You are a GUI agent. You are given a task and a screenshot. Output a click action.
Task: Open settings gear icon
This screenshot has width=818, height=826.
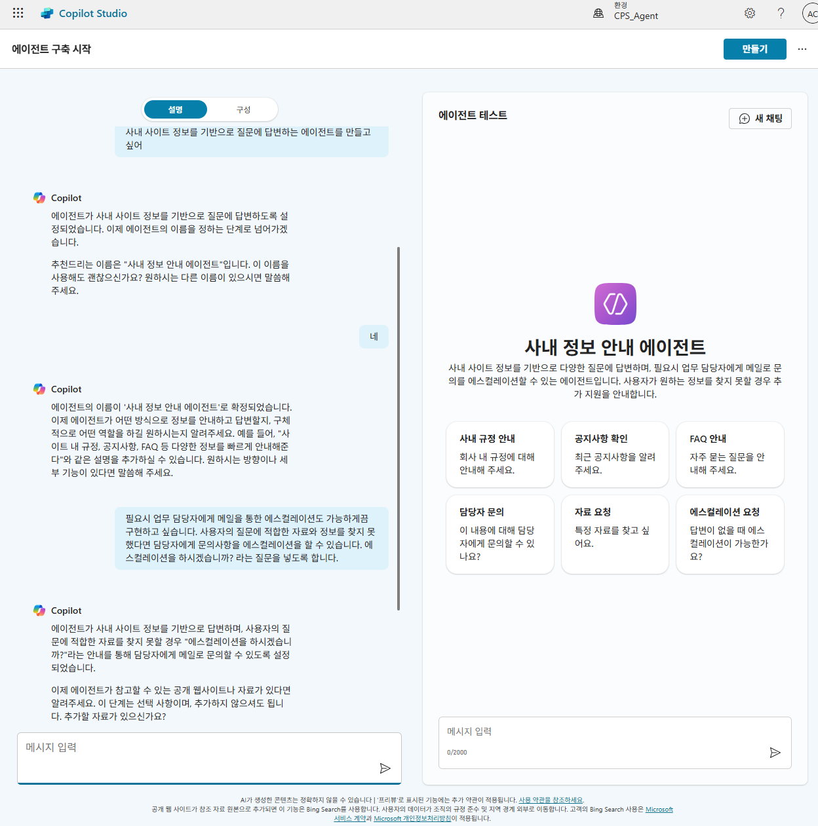(x=750, y=13)
